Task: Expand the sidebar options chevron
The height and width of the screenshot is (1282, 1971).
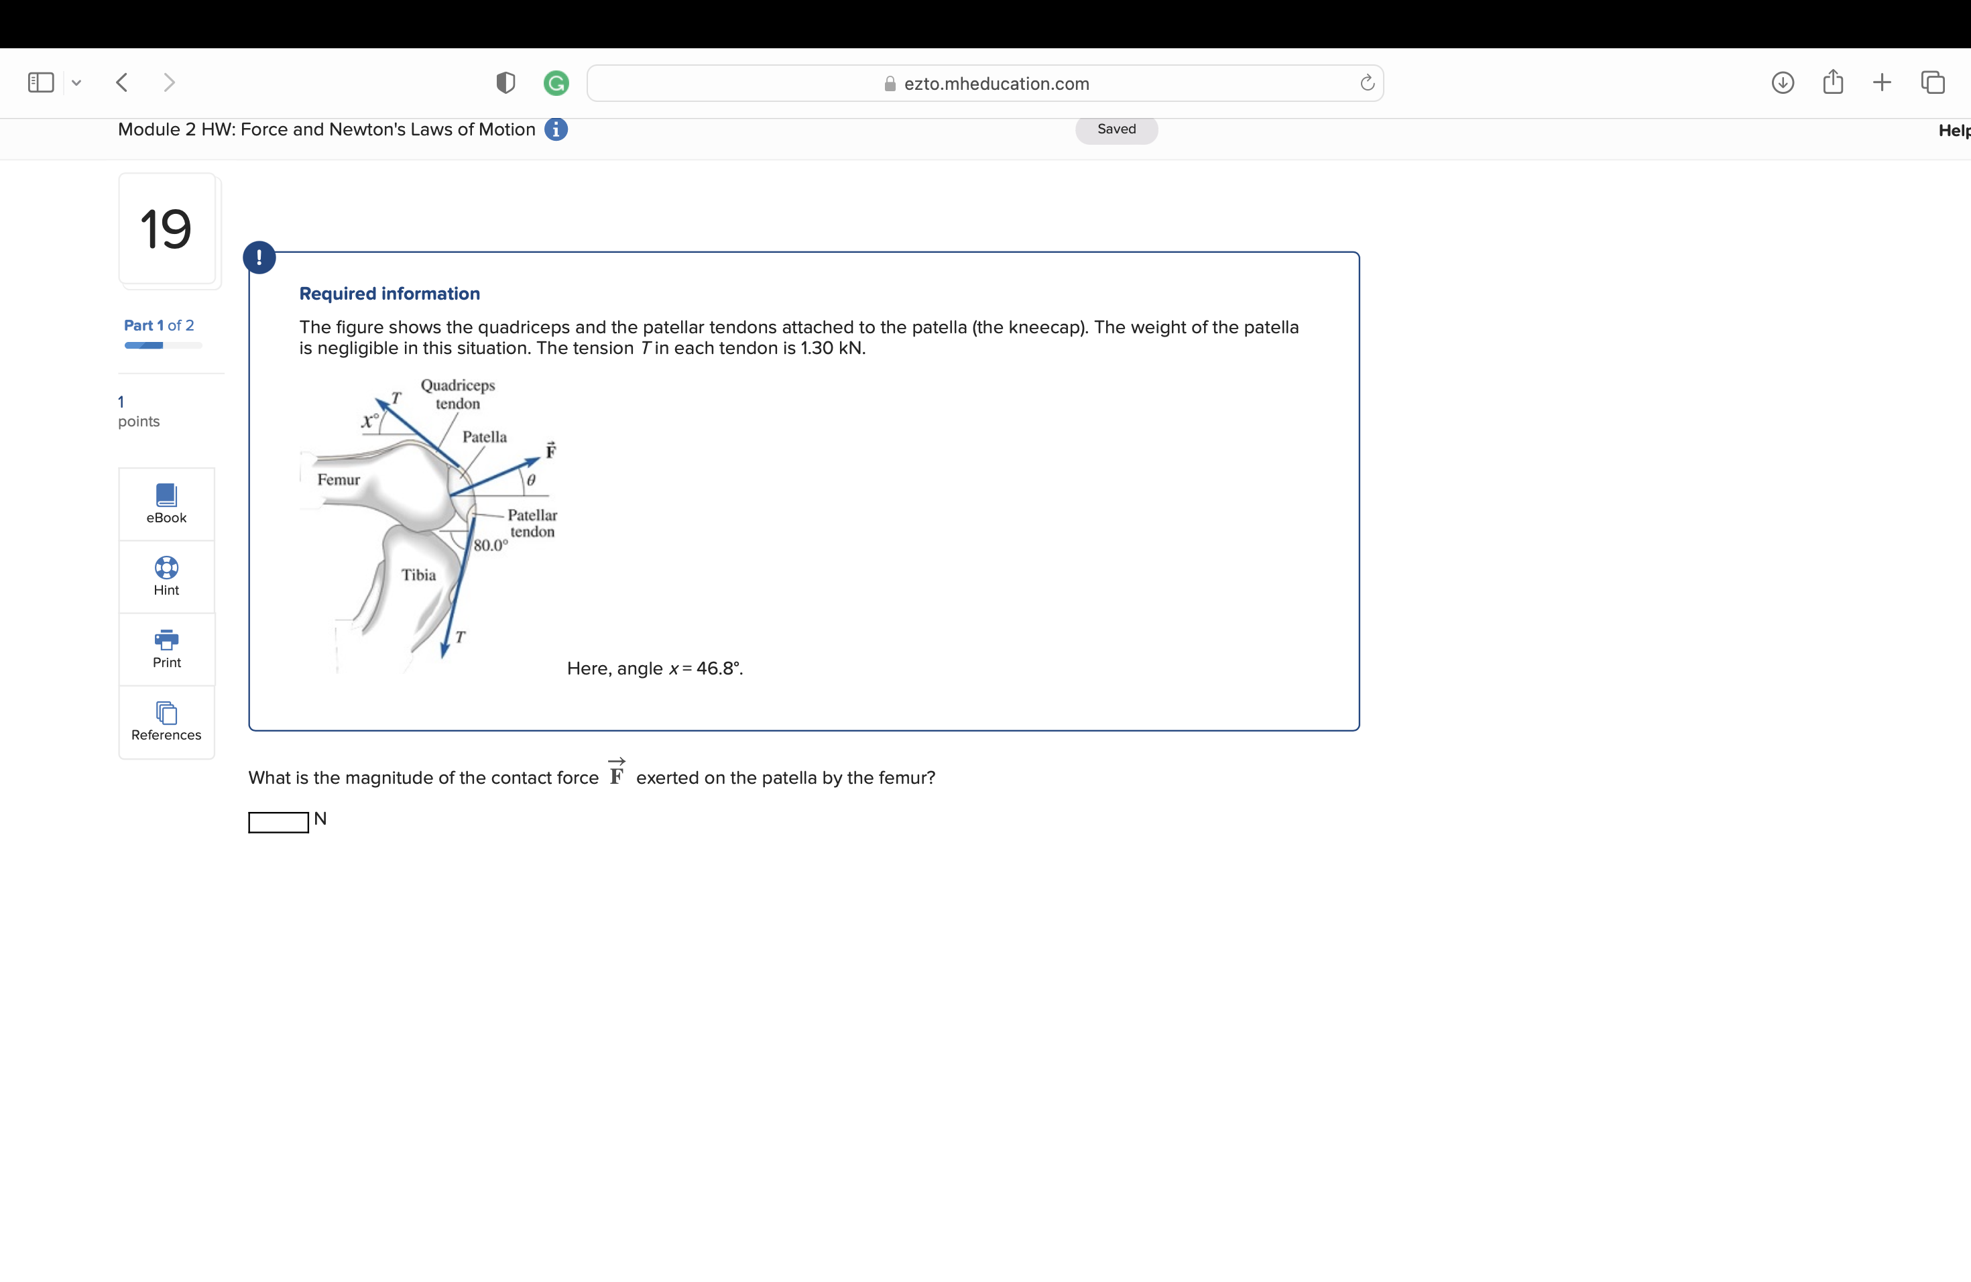Action: 76,82
